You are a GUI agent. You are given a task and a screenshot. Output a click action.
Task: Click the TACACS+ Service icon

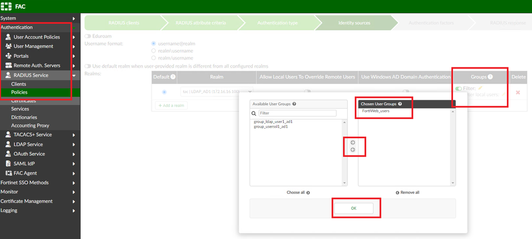[8, 134]
